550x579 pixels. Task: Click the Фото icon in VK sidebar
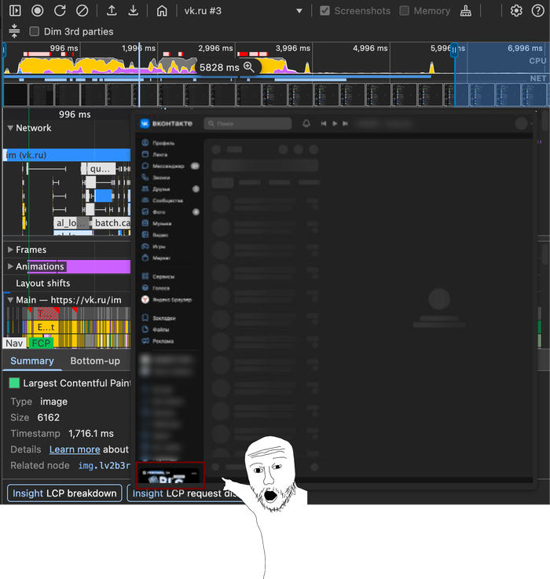pos(145,211)
